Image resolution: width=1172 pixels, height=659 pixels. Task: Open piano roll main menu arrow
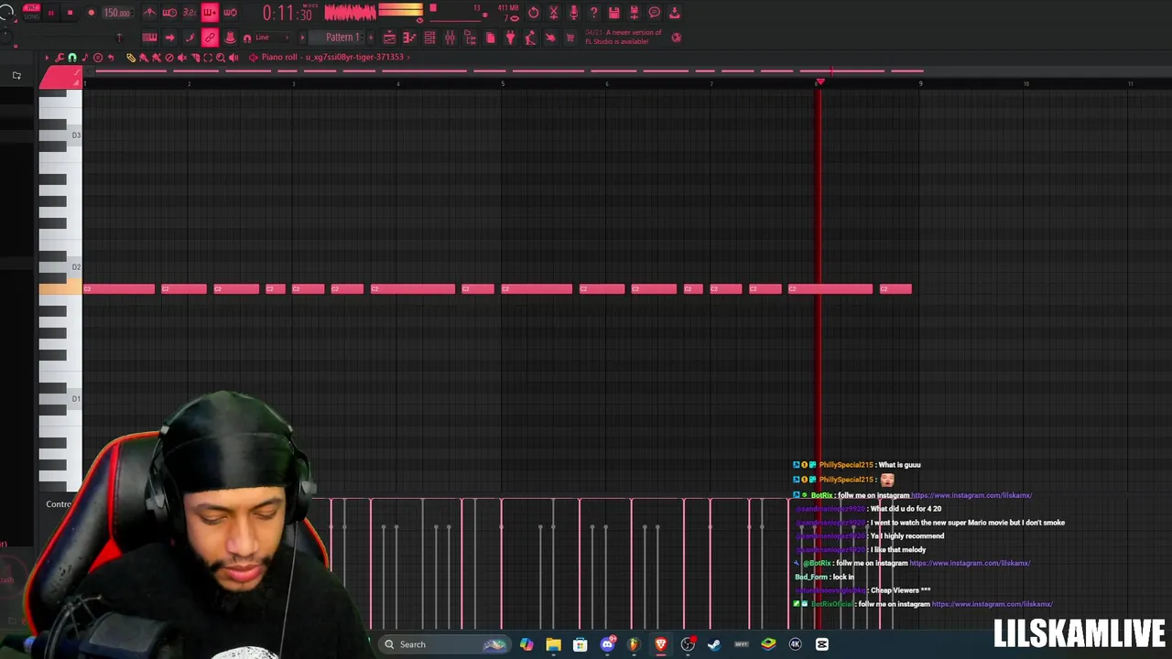point(47,58)
